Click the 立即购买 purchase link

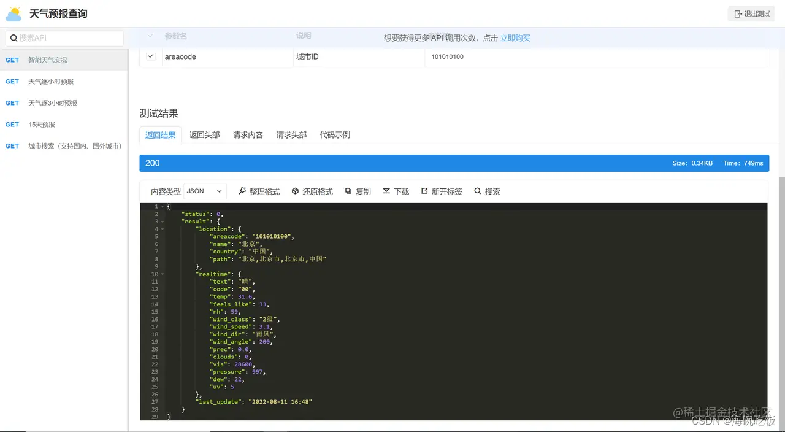515,37
